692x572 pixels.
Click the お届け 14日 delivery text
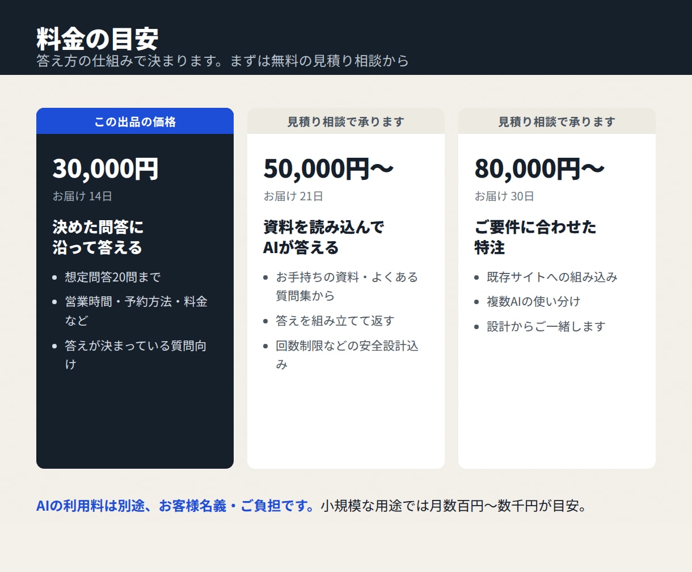(82, 196)
